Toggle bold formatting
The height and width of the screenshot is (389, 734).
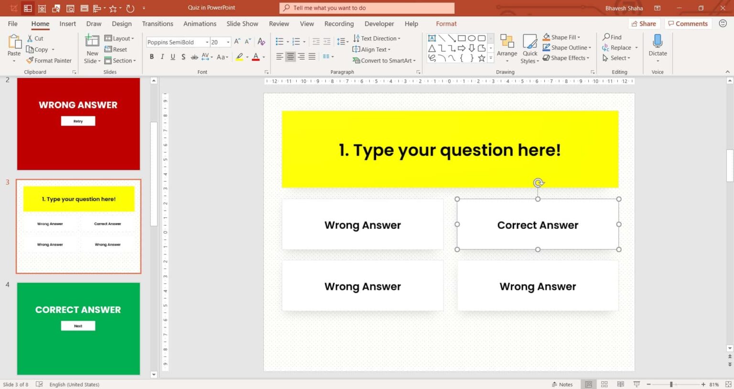(151, 56)
